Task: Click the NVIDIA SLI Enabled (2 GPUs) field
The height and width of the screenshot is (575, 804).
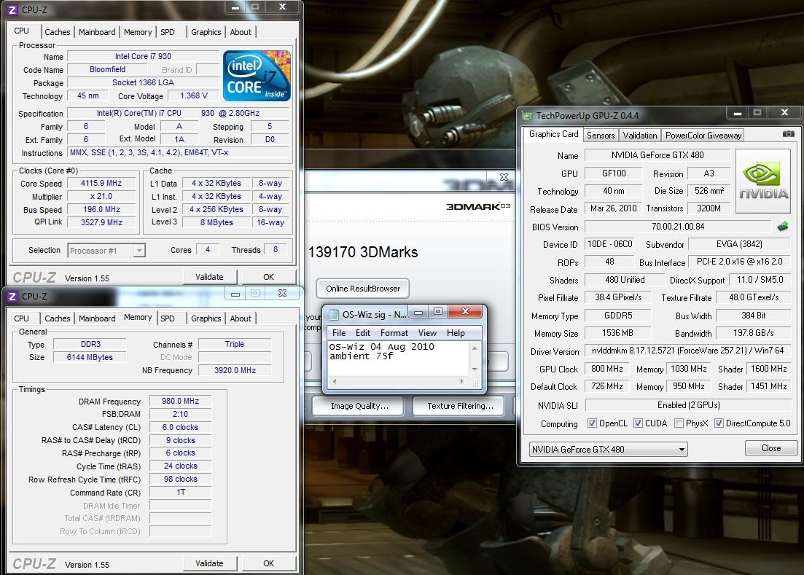Action: [687, 405]
